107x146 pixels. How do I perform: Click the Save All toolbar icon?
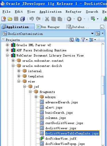(x=23, y=19)
